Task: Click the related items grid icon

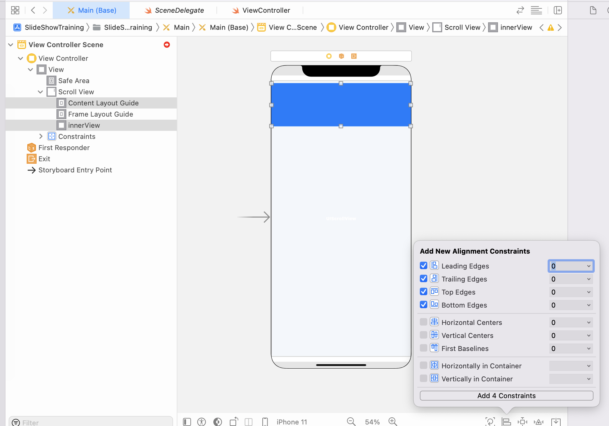Action: (15, 10)
